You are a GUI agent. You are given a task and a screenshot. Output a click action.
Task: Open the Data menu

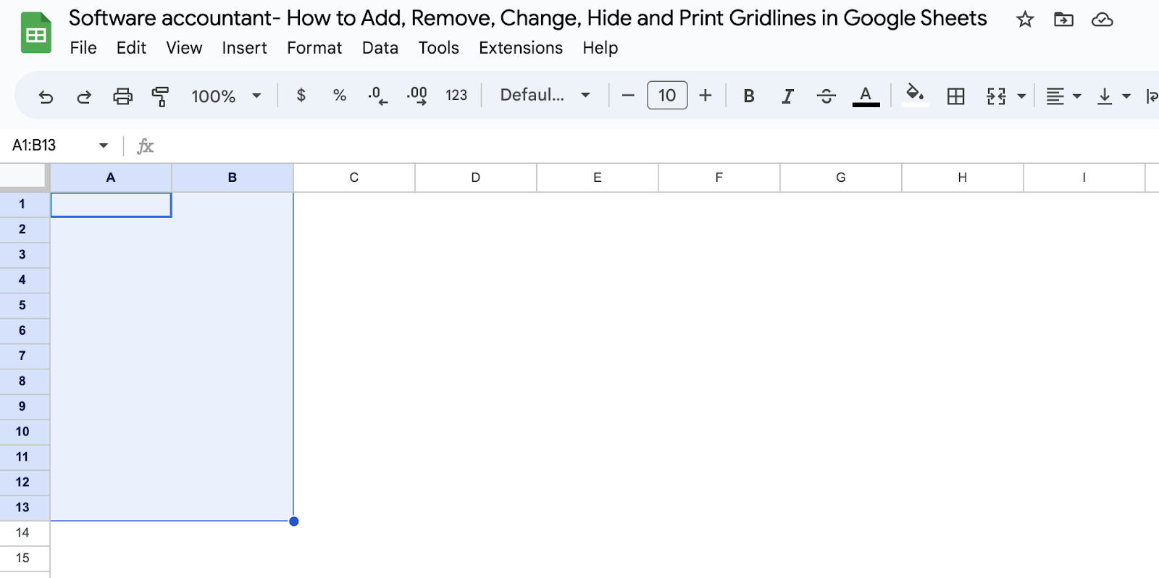pyautogui.click(x=380, y=48)
